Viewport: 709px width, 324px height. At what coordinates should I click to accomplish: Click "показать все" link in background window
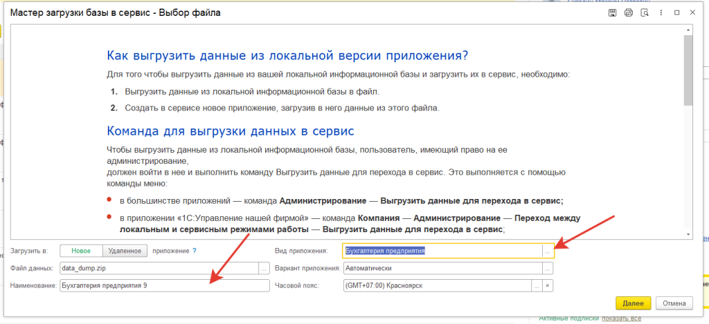[621, 318]
